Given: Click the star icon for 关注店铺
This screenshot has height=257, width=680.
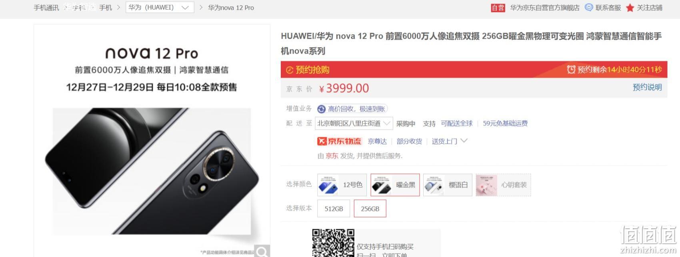Looking at the screenshot, I should click(x=630, y=8).
